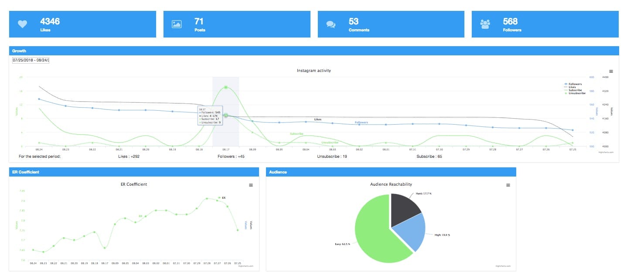The image size is (627, 272).
Task: Click the picture icon on Posts card
Action: (177, 24)
